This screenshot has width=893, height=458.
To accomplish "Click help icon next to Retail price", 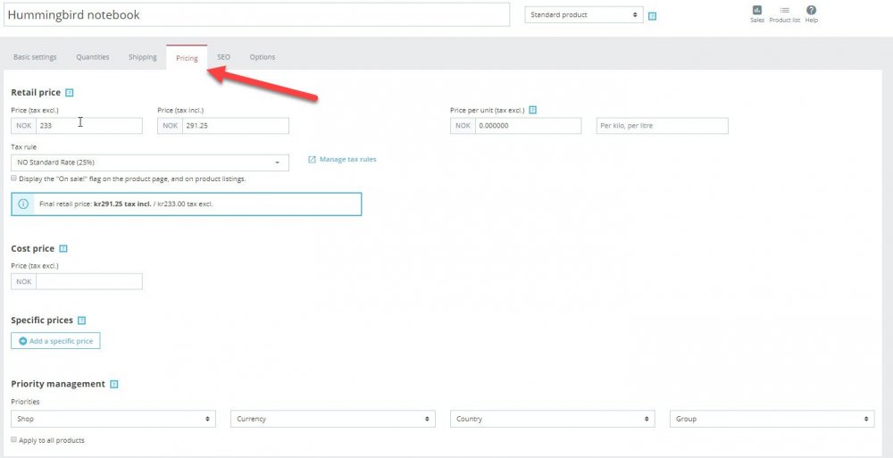I will click(x=70, y=93).
